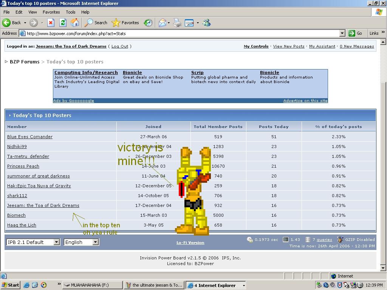Open the ultimate jeesam taskbar window
Screen dimensions: 387x290
point(154,285)
